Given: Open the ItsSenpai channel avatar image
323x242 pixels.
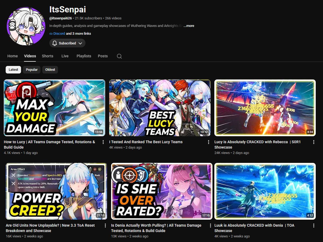Looking at the screenshot, I should point(26,26).
